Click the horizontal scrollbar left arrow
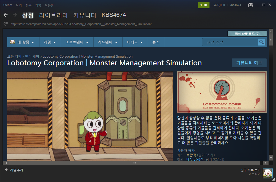Image resolution: width=276 pixels, height=182 pixels. tap(6, 163)
